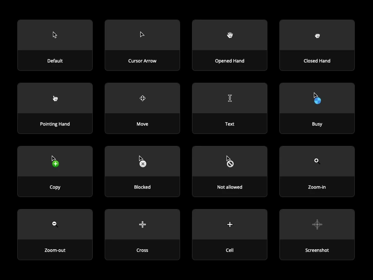
Task: Click the Cell thin plus cursor icon
Action: click(230, 224)
